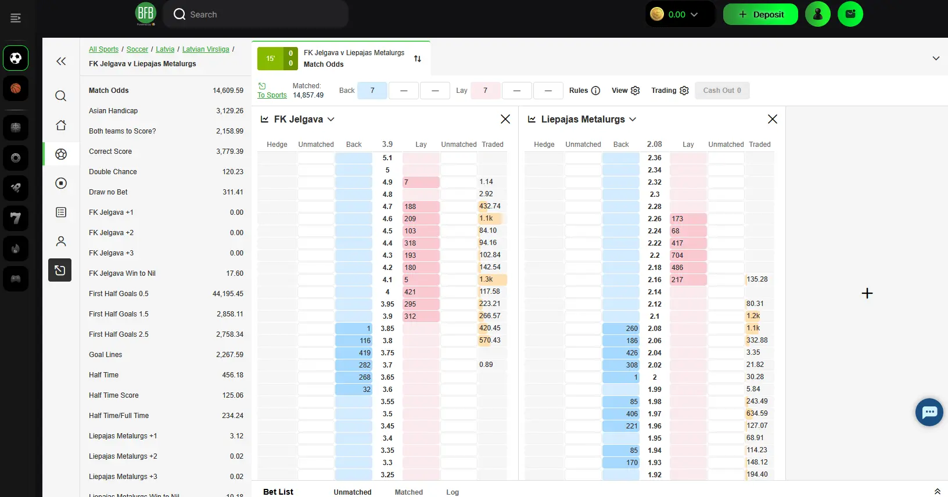Viewport: 948px width, 497px height.
Task: Select the soccer ball sport icon
Action: tap(16, 58)
